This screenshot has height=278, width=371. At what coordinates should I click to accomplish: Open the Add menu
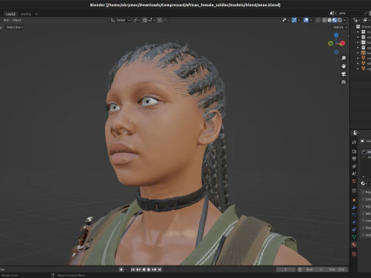click(6, 20)
